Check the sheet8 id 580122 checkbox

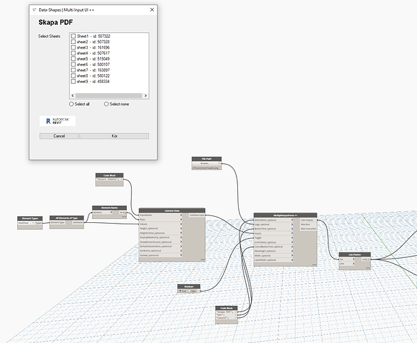tap(73, 75)
